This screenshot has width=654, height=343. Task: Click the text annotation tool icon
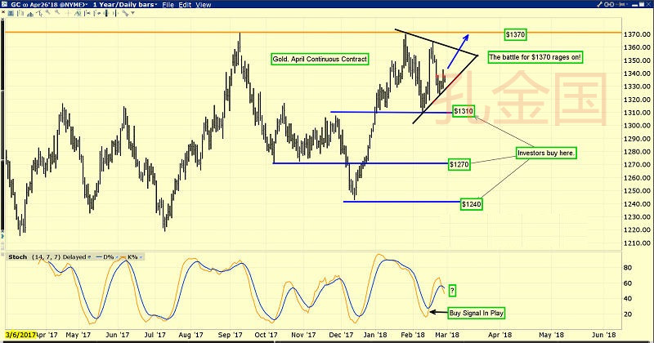(x=78, y=13)
